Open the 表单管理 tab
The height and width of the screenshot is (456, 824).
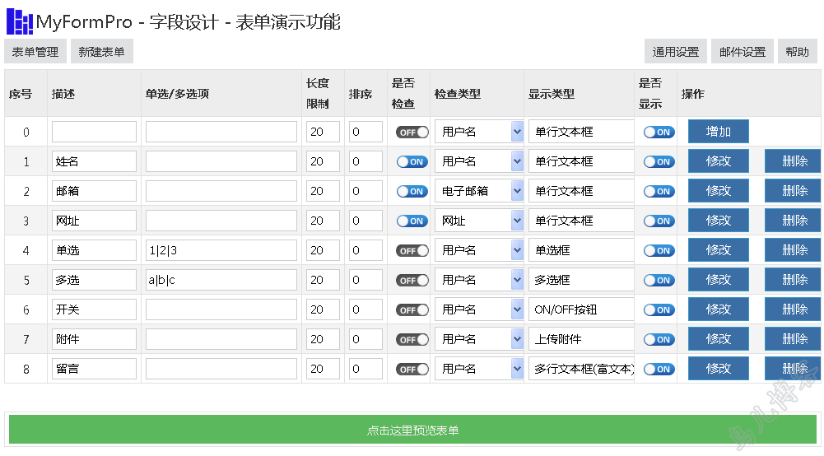[x=35, y=52]
